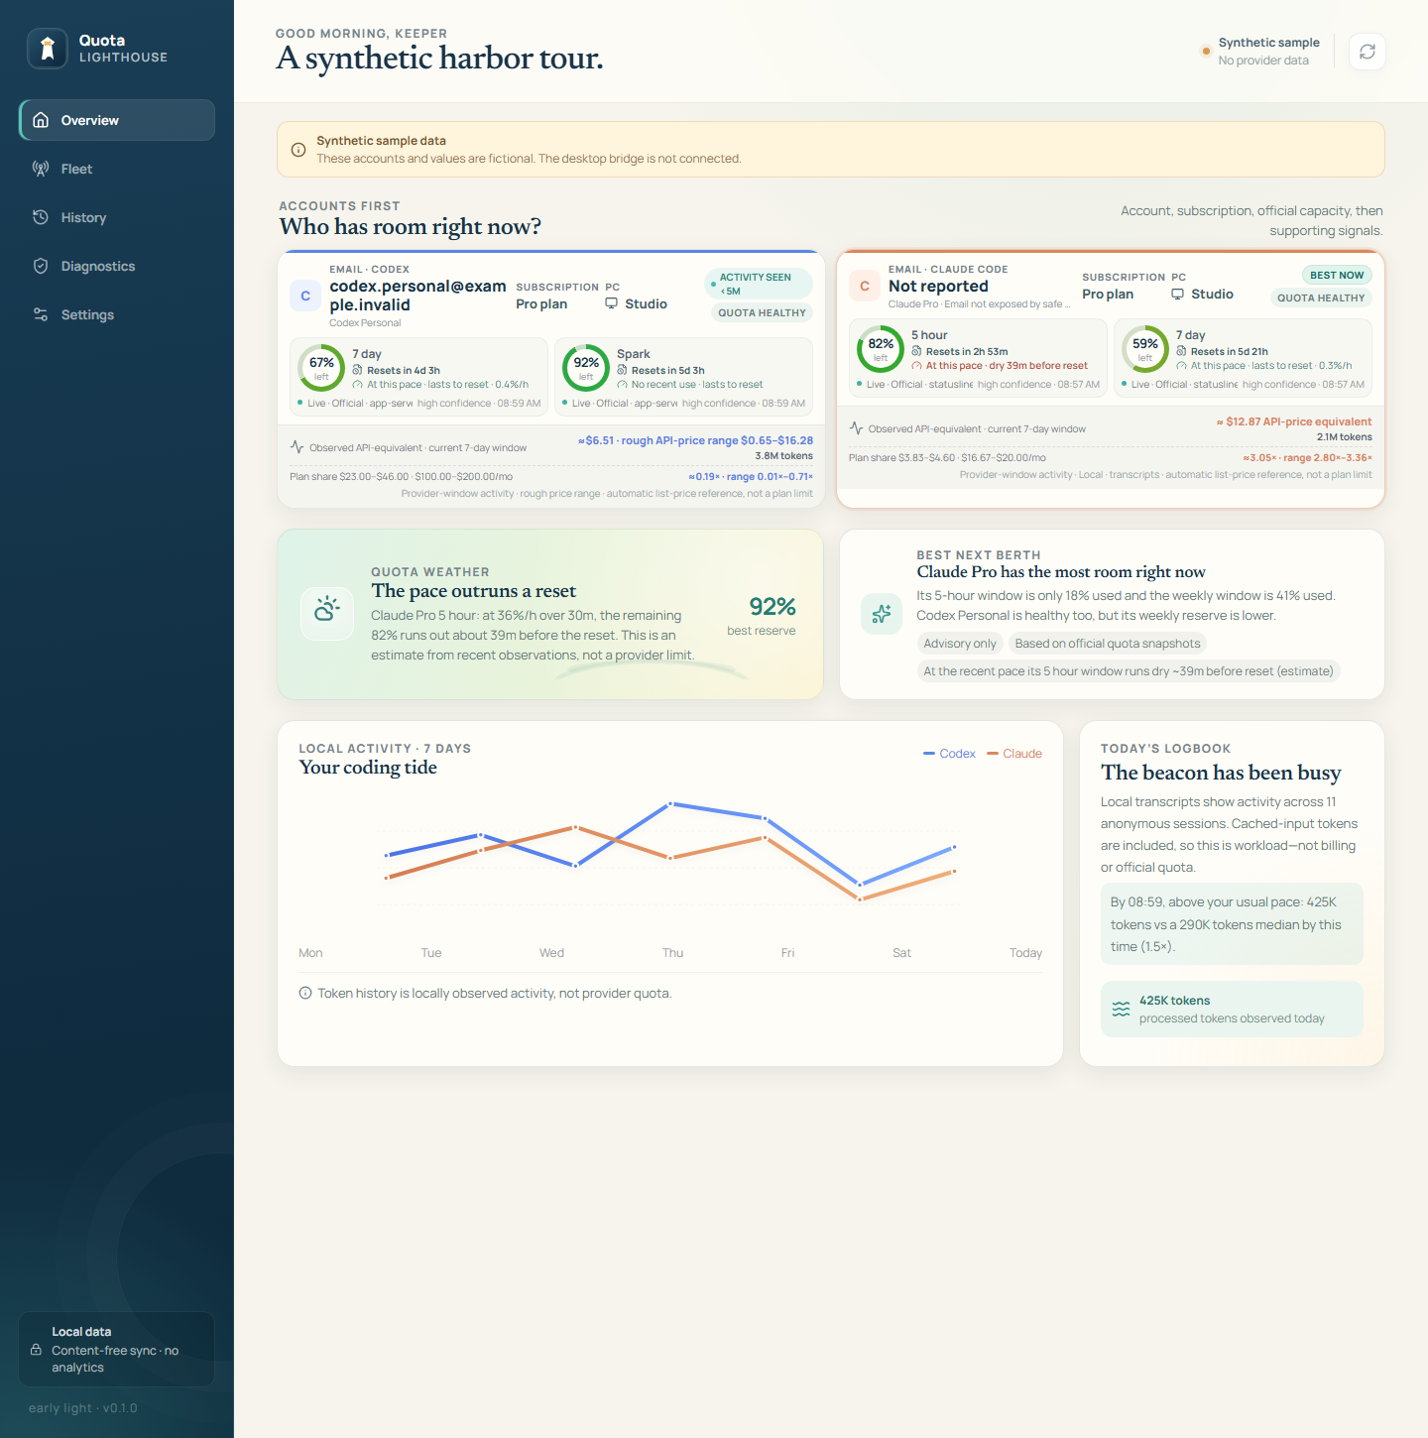Click the Best Now badge
The height and width of the screenshot is (1438, 1428).
pyautogui.click(x=1337, y=275)
